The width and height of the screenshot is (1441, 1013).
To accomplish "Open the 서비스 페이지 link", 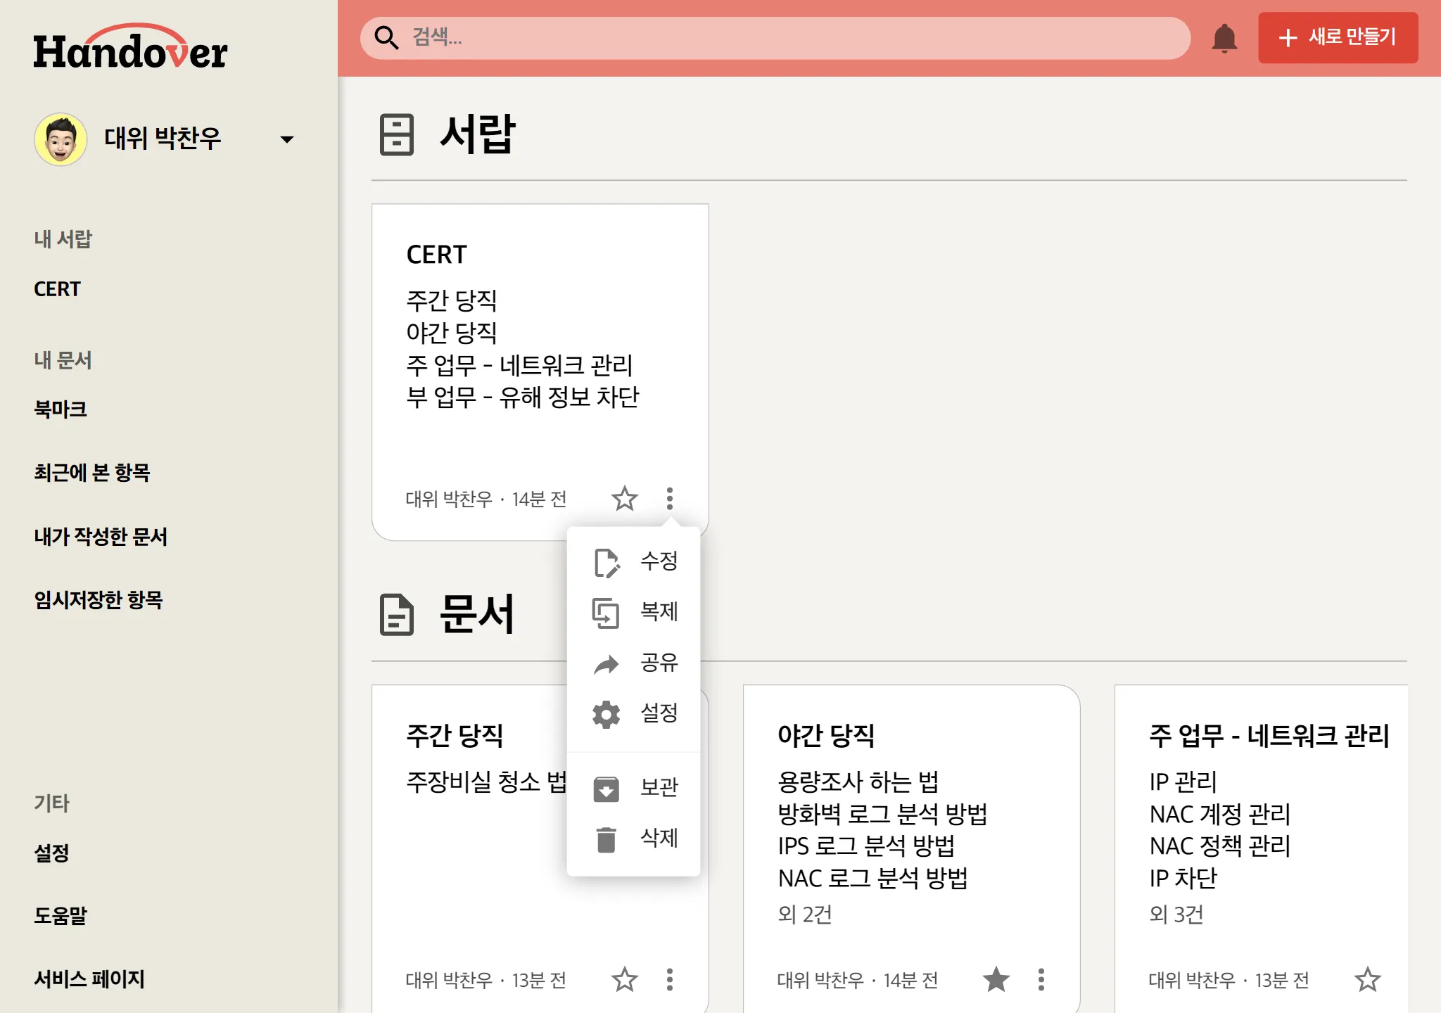I will coord(89,979).
